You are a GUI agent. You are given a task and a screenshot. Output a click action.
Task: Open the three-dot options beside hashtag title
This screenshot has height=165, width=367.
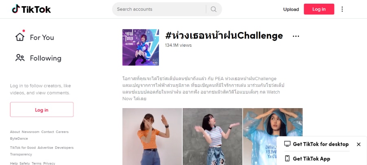[296, 36]
